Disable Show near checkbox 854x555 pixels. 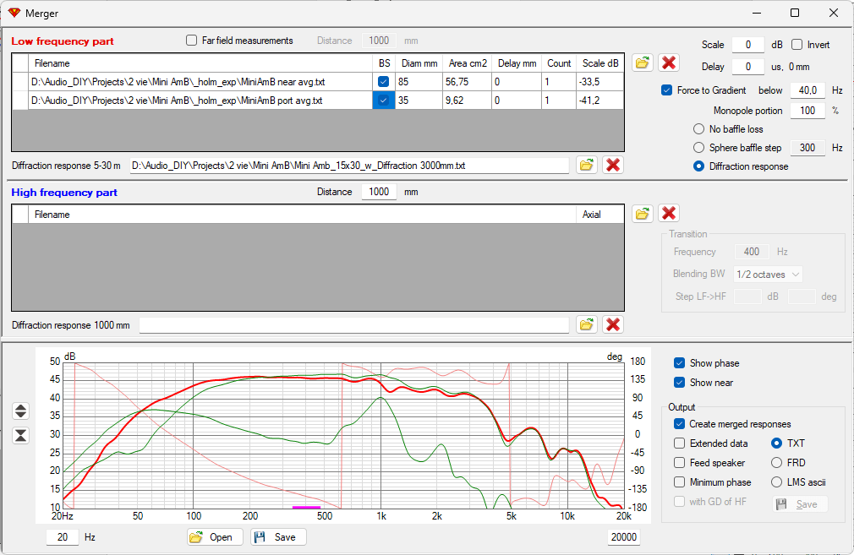pos(679,383)
